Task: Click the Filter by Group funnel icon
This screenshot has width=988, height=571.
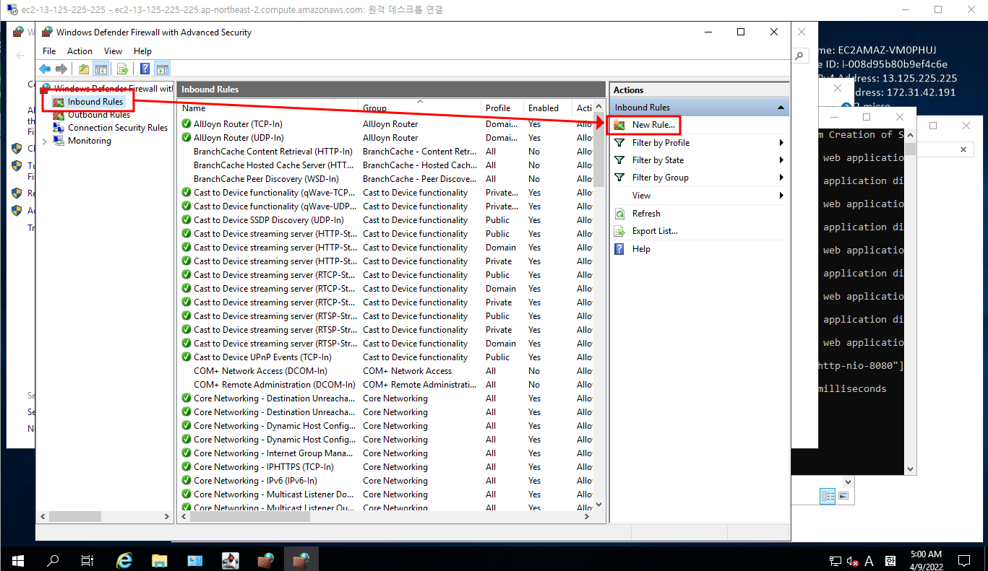Action: click(x=619, y=178)
